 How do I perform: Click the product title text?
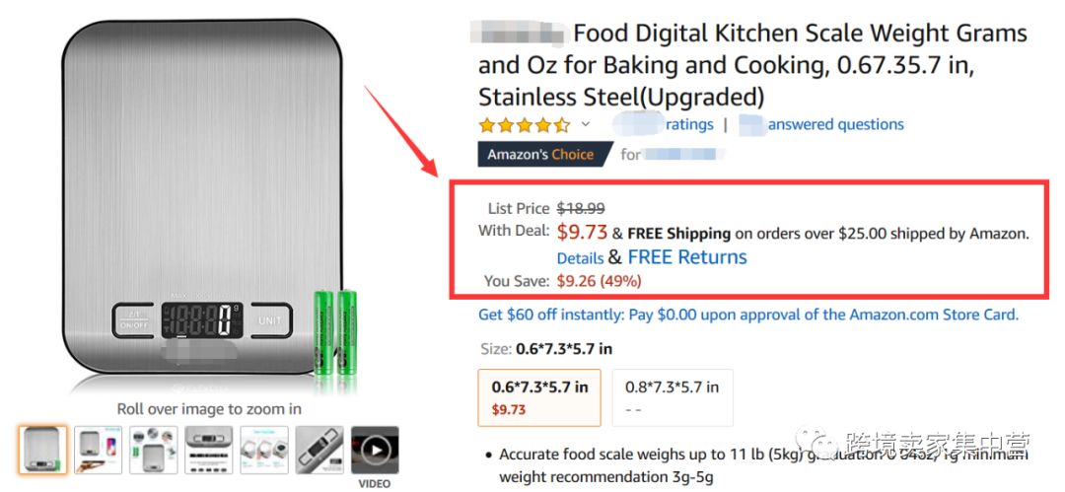[751, 65]
